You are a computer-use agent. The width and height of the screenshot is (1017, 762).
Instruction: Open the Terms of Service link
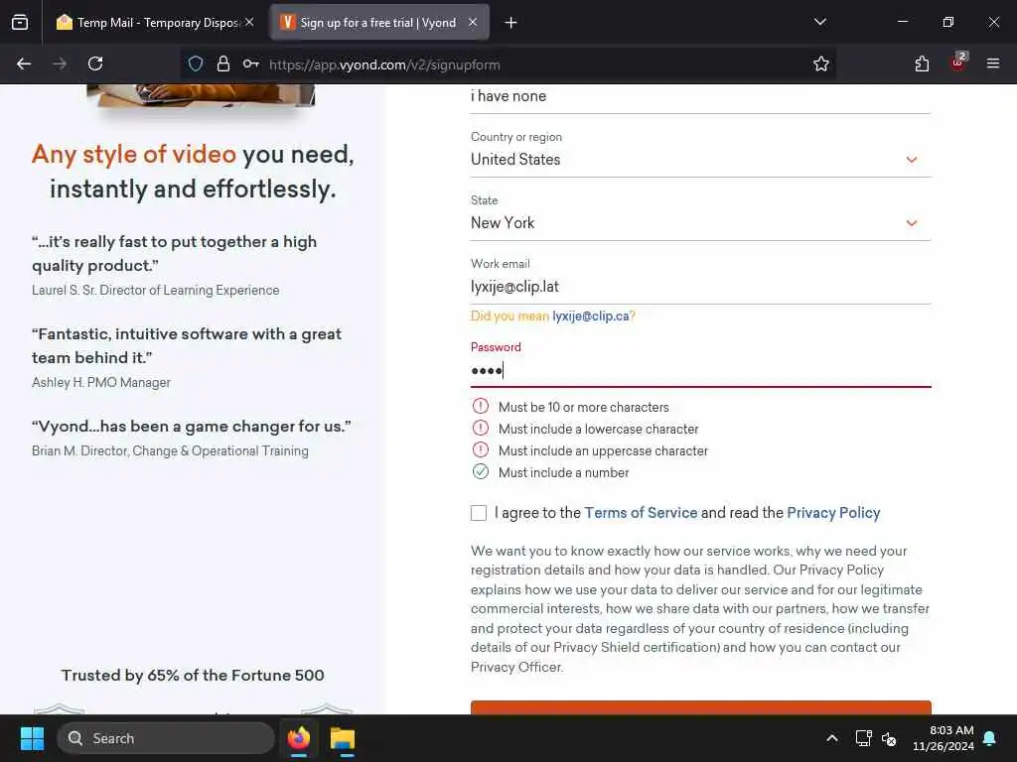point(641,513)
